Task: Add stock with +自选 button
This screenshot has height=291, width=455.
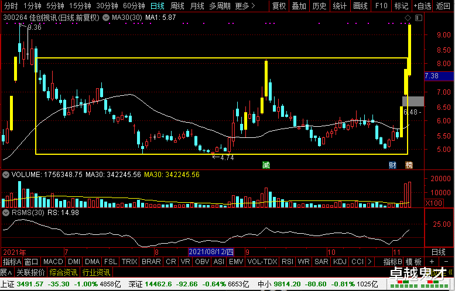Action: (x=422, y=6)
